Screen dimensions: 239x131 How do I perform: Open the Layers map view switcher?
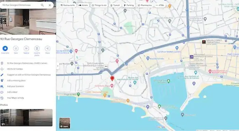[65, 123]
